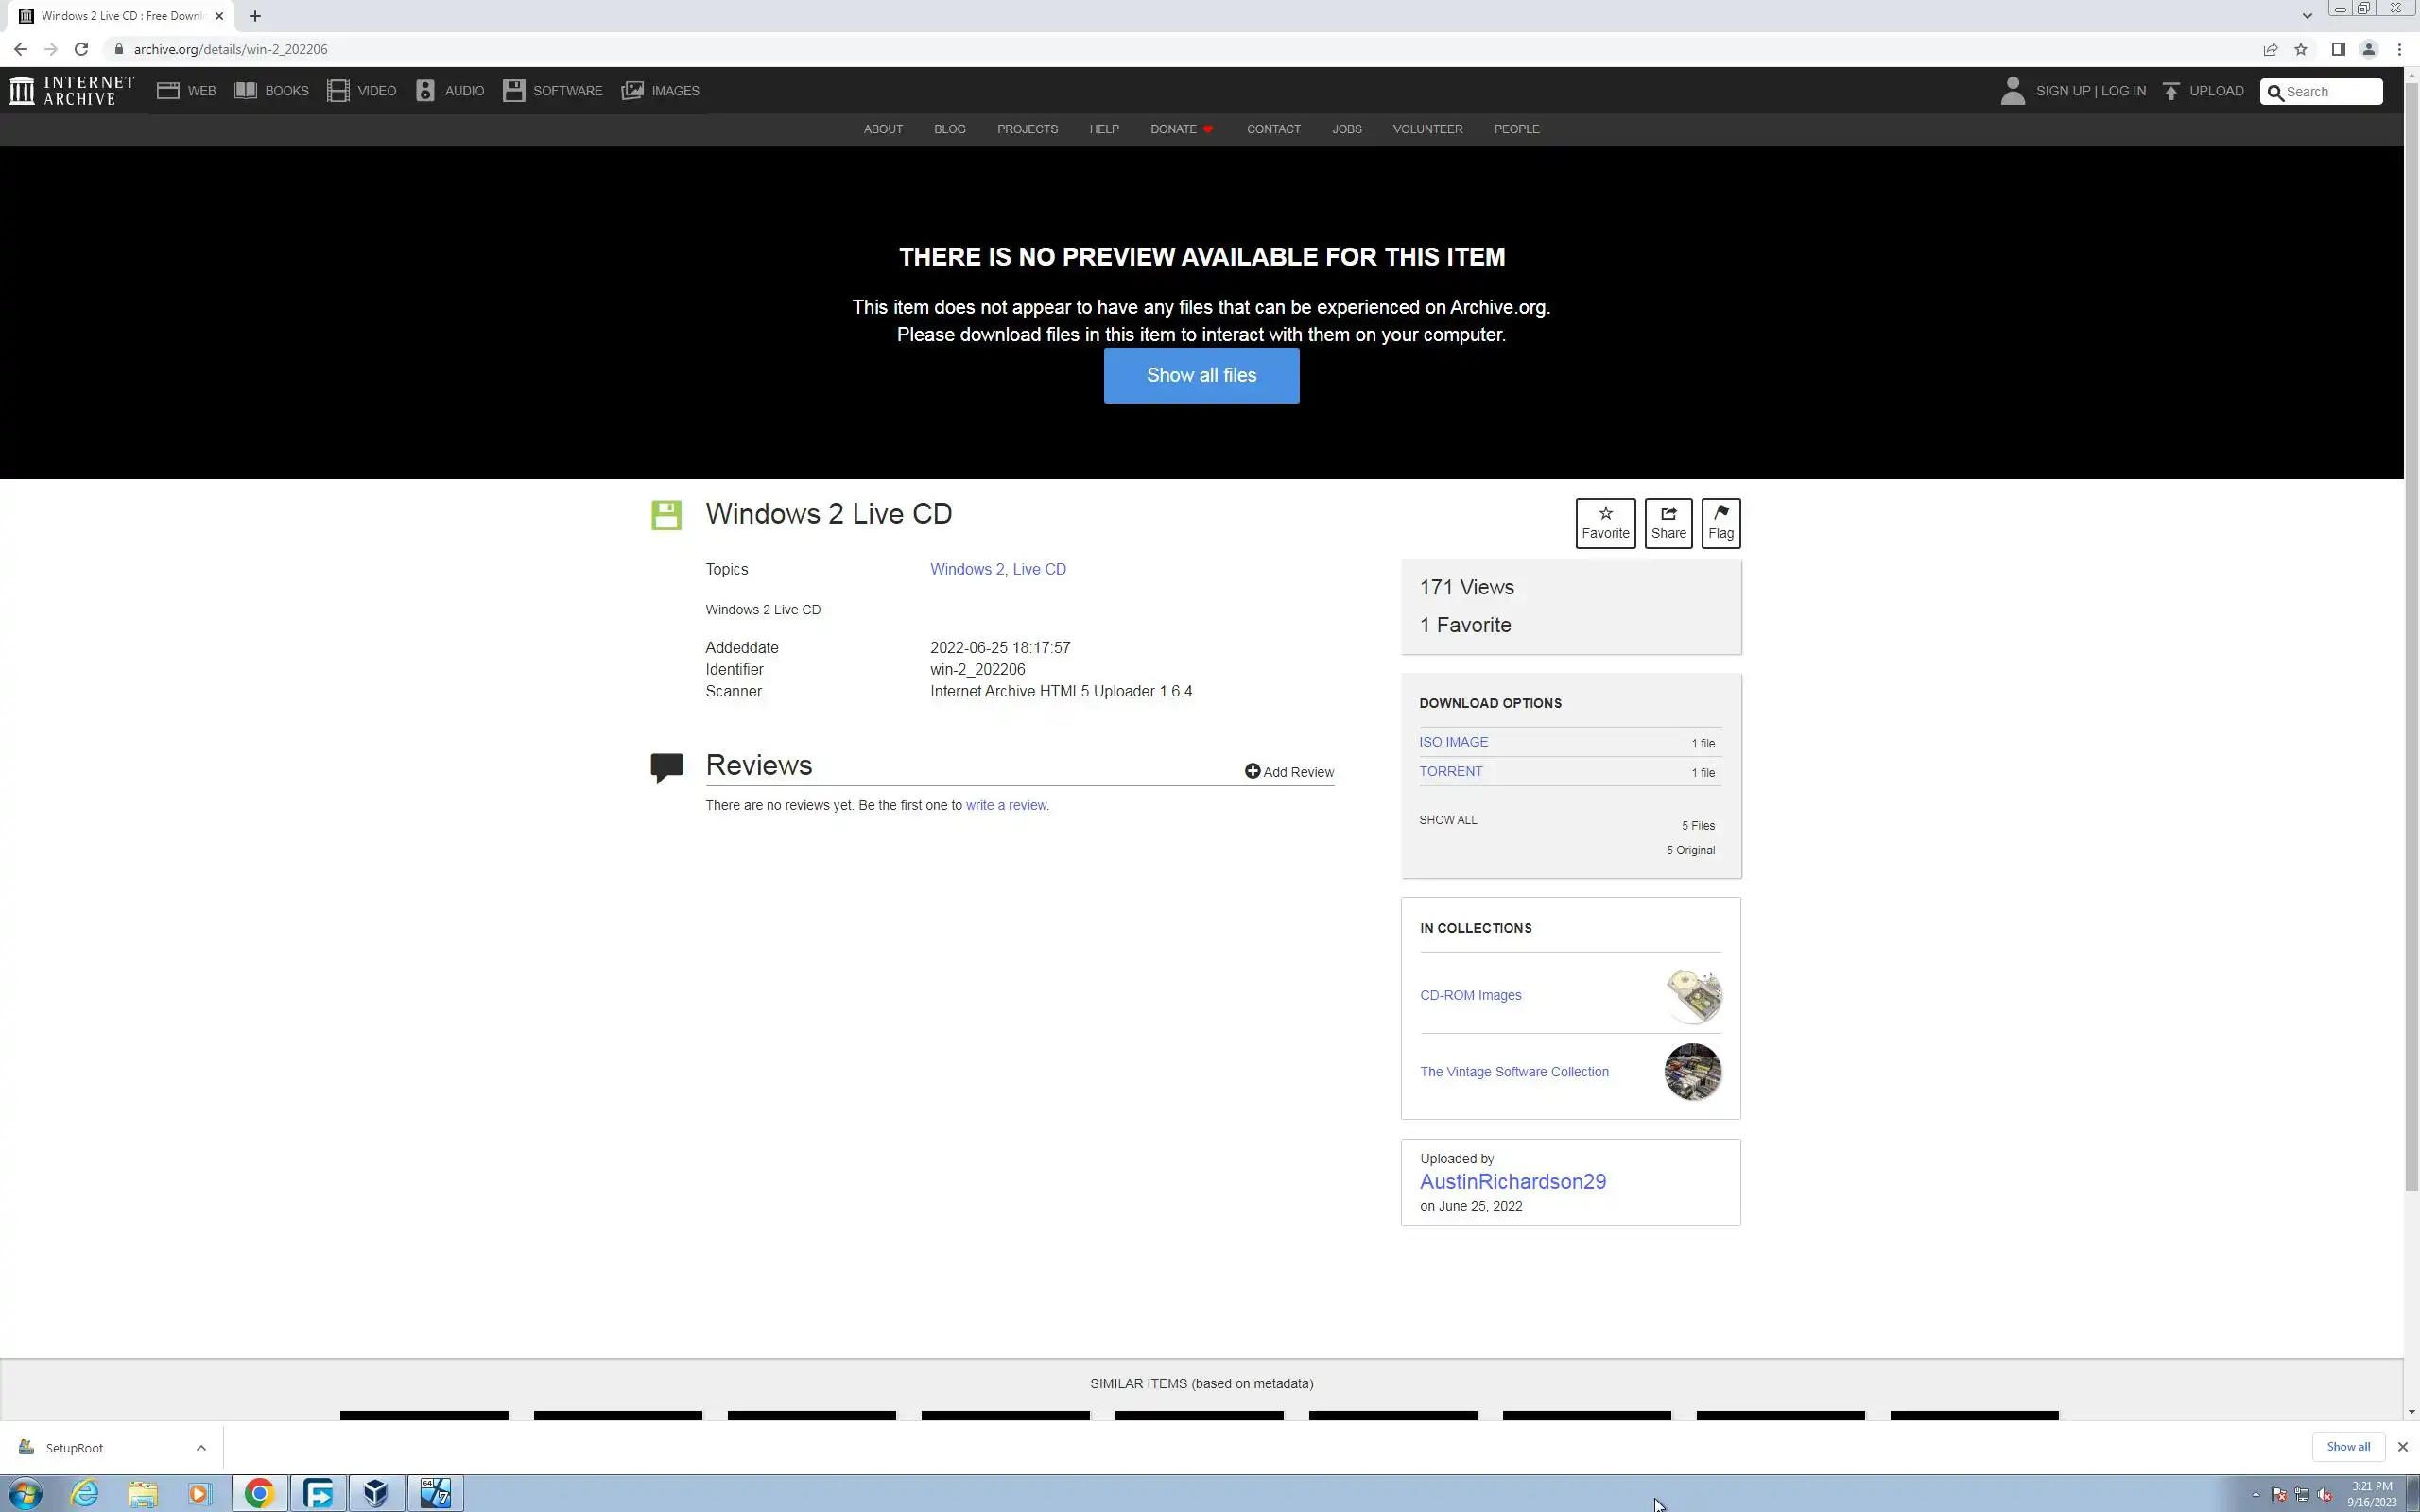Click the Upload arrow icon
This screenshot has width=2420, height=1512.
tap(2171, 91)
